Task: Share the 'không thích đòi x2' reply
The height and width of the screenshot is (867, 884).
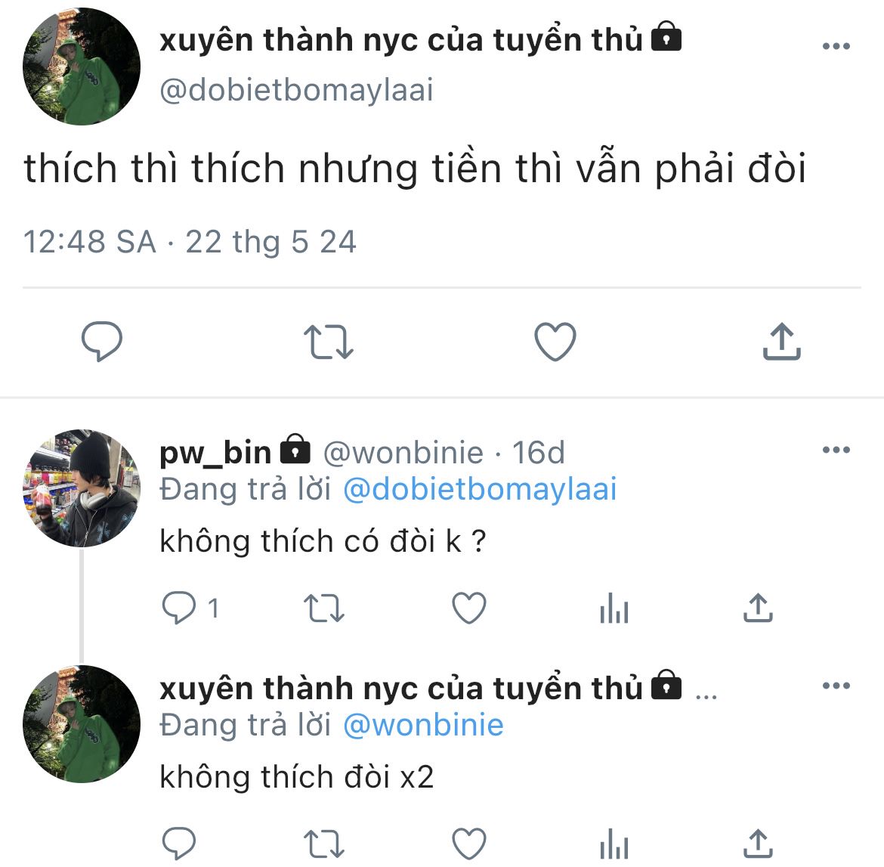Action: [759, 844]
